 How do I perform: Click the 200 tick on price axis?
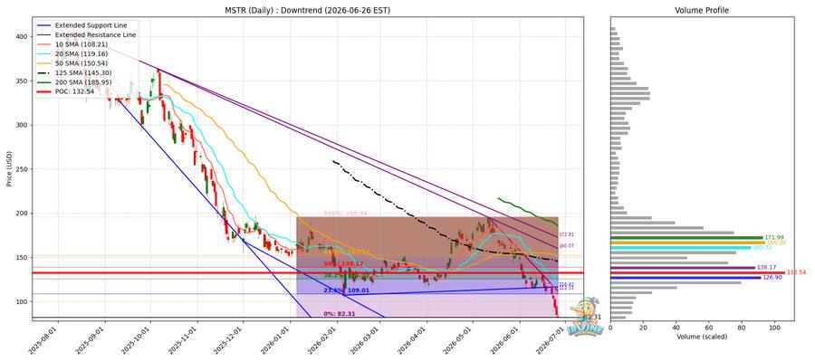23,214
